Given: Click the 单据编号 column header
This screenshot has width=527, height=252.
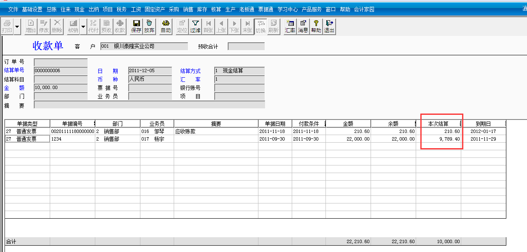Looking at the screenshot, I should [72, 124].
